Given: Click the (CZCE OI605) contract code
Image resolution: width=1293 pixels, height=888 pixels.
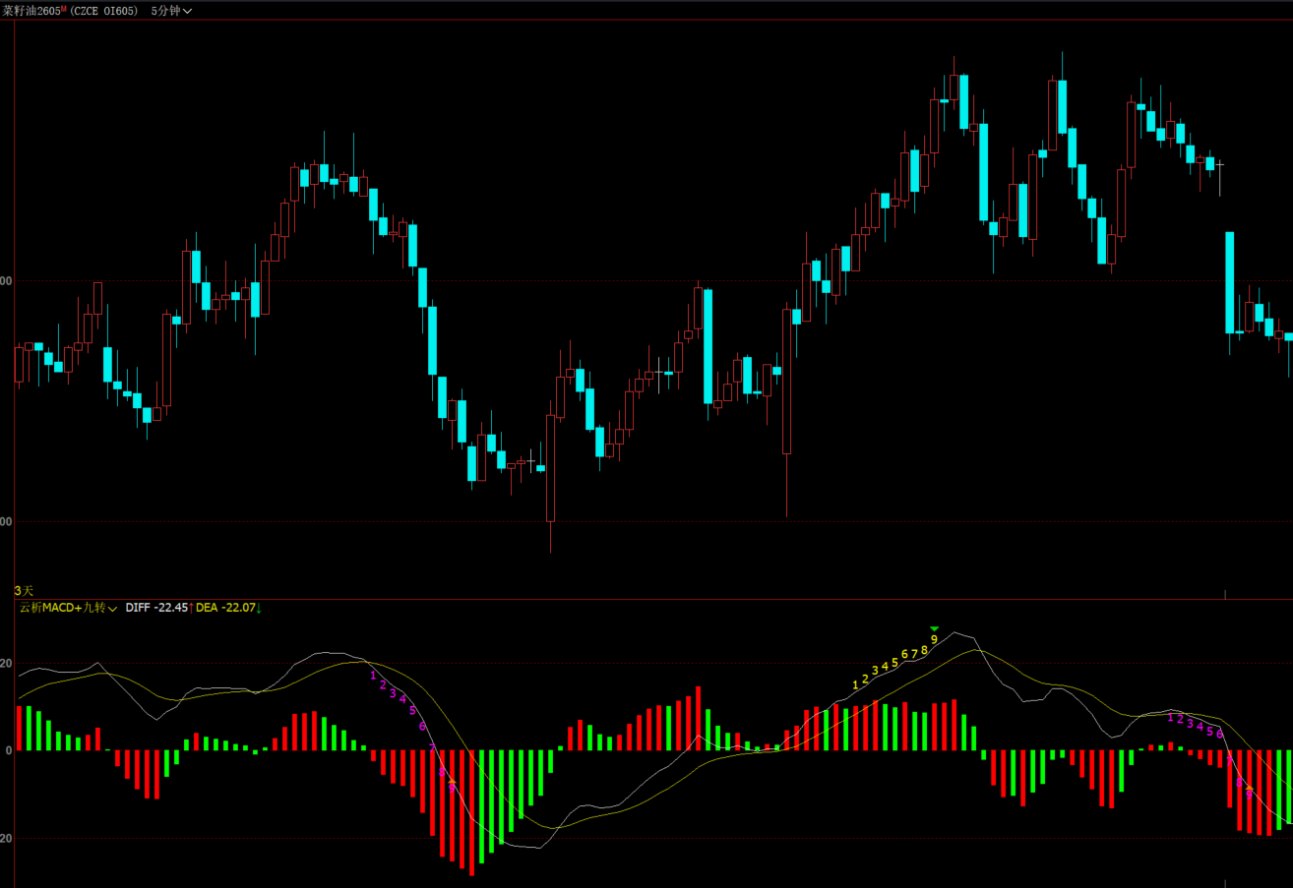Looking at the screenshot, I should 104,11.
